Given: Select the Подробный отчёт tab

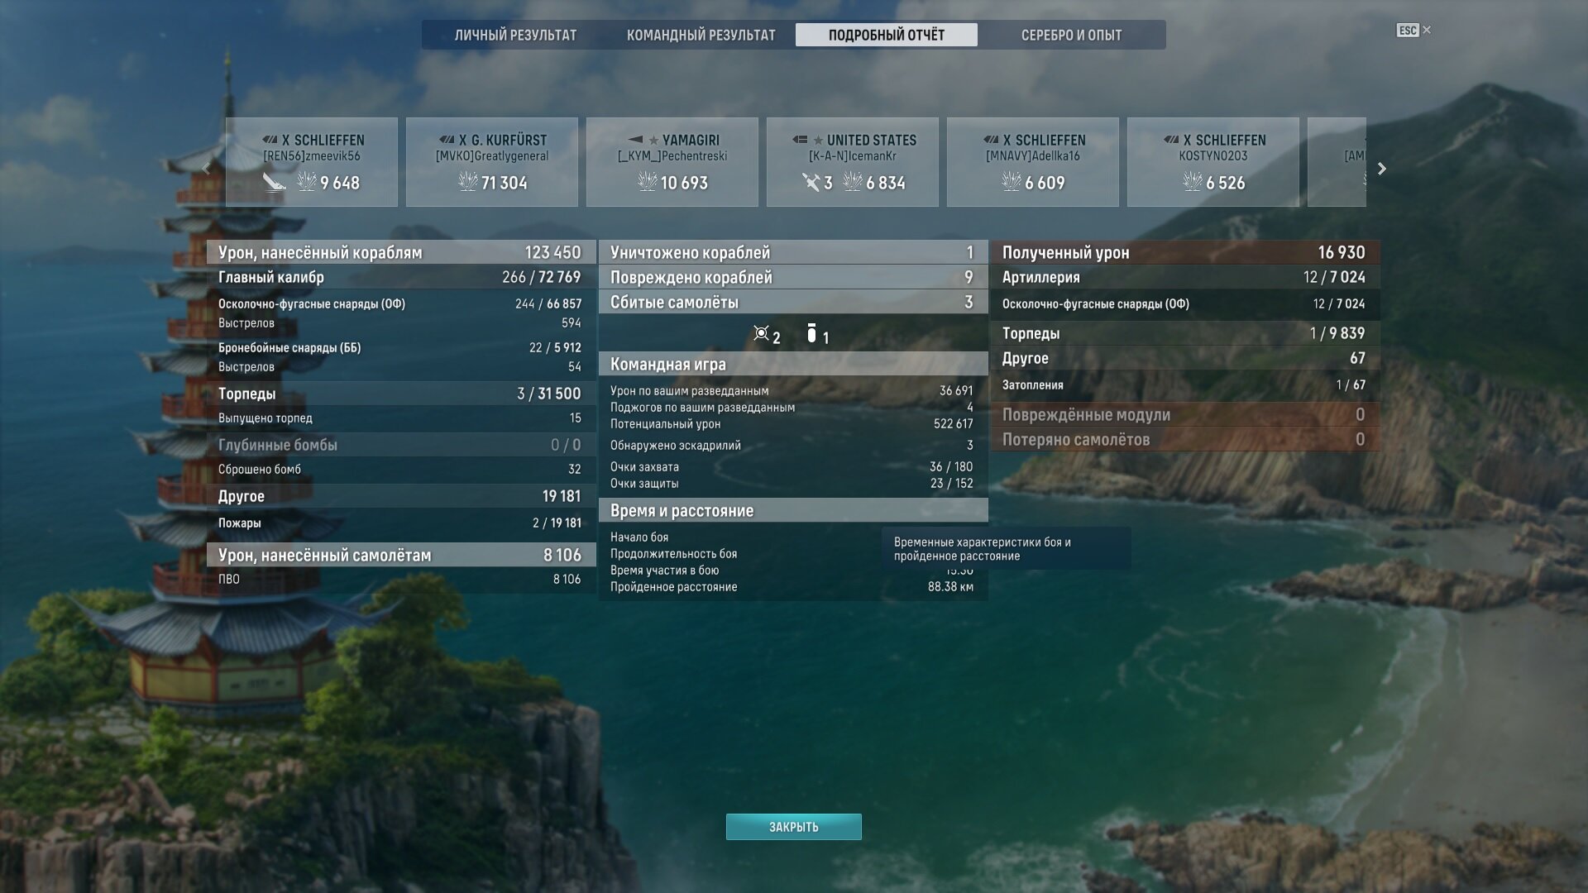Looking at the screenshot, I should pos(886,35).
